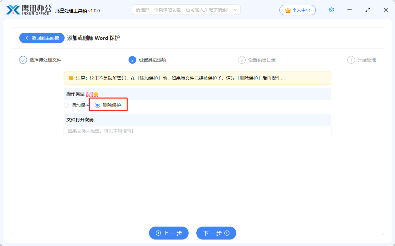Click the completed checkmark icon for step 1
Image resolution: width=395 pixels, height=246 pixels.
tap(23, 60)
